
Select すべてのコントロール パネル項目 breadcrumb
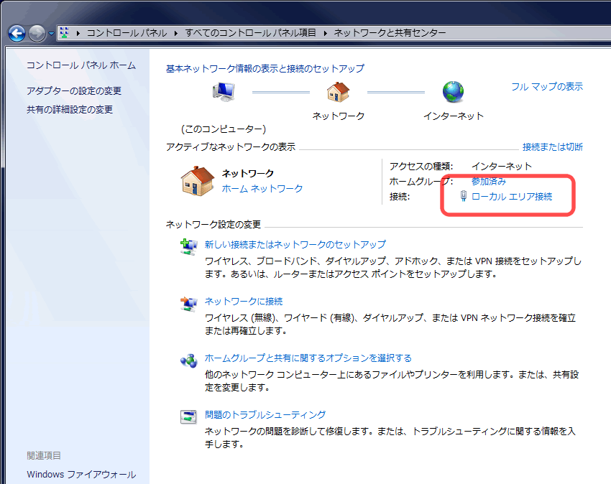(x=250, y=33)
